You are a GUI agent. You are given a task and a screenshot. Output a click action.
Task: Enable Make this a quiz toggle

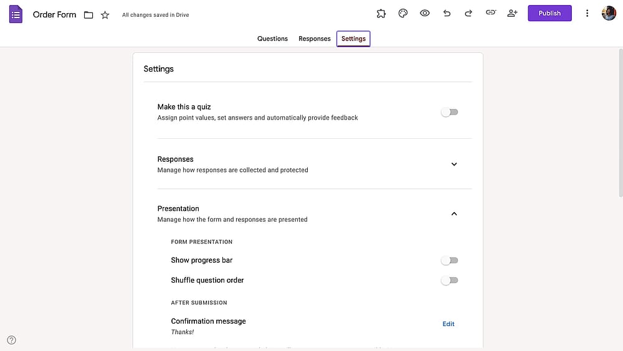coord(449,112)
